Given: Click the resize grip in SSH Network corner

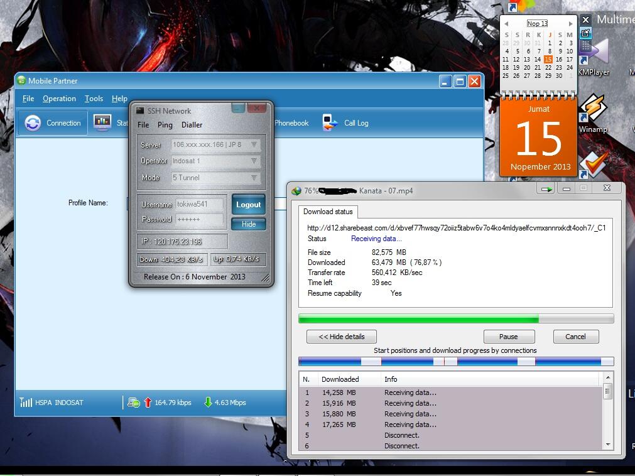Looking at the screenshot, I should [265, 278].
